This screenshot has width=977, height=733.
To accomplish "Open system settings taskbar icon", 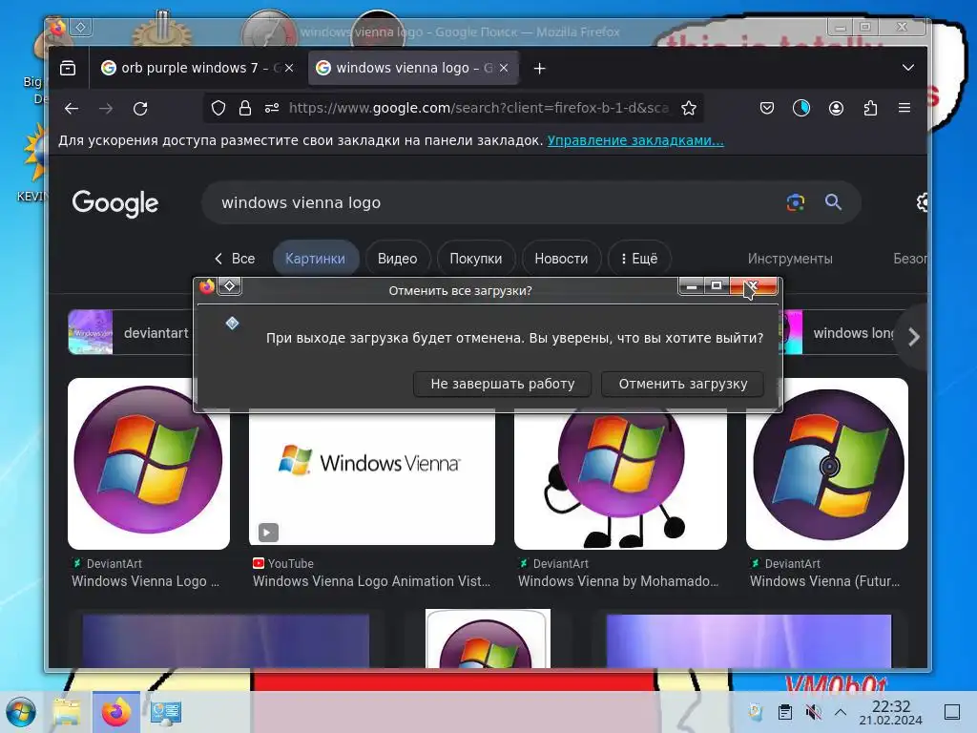I will 166,712.
